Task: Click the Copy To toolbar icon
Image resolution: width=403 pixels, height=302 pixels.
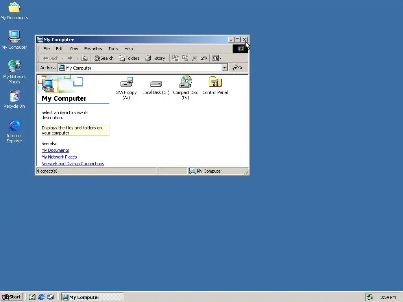Action: 185,58
